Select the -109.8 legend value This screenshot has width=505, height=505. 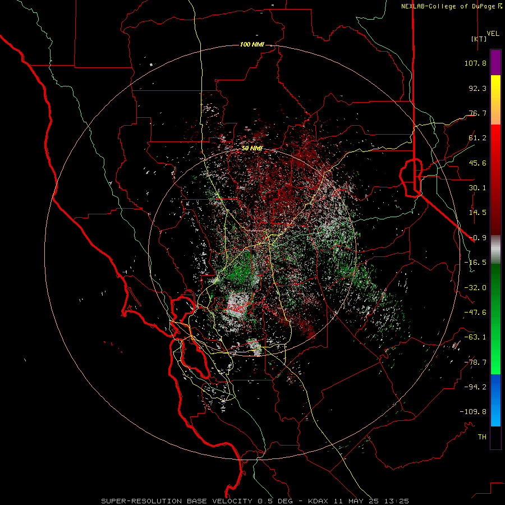(473, 412)
